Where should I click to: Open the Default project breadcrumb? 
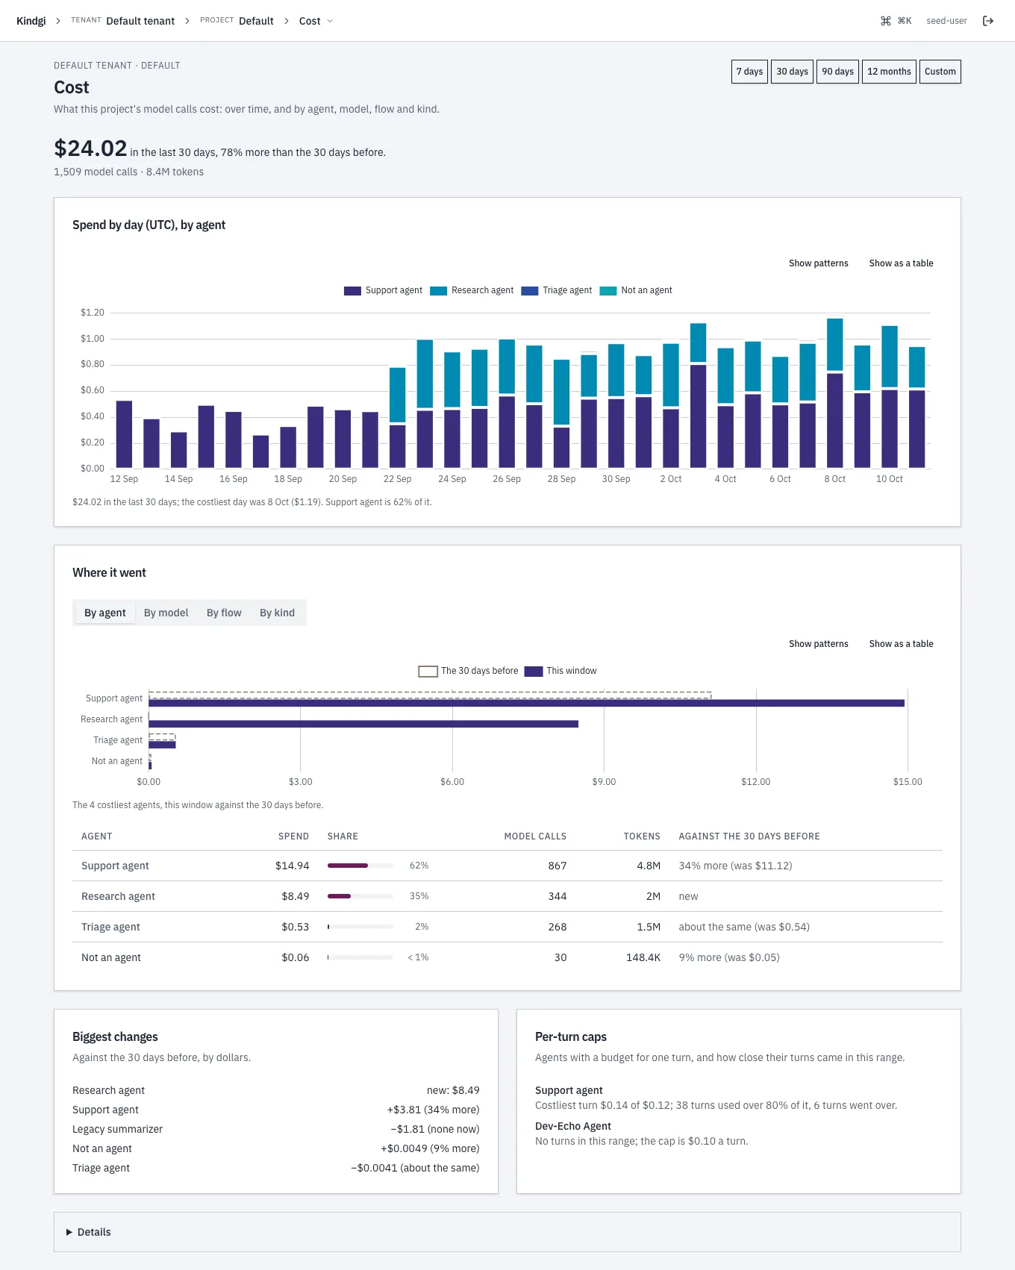(256, 21)
